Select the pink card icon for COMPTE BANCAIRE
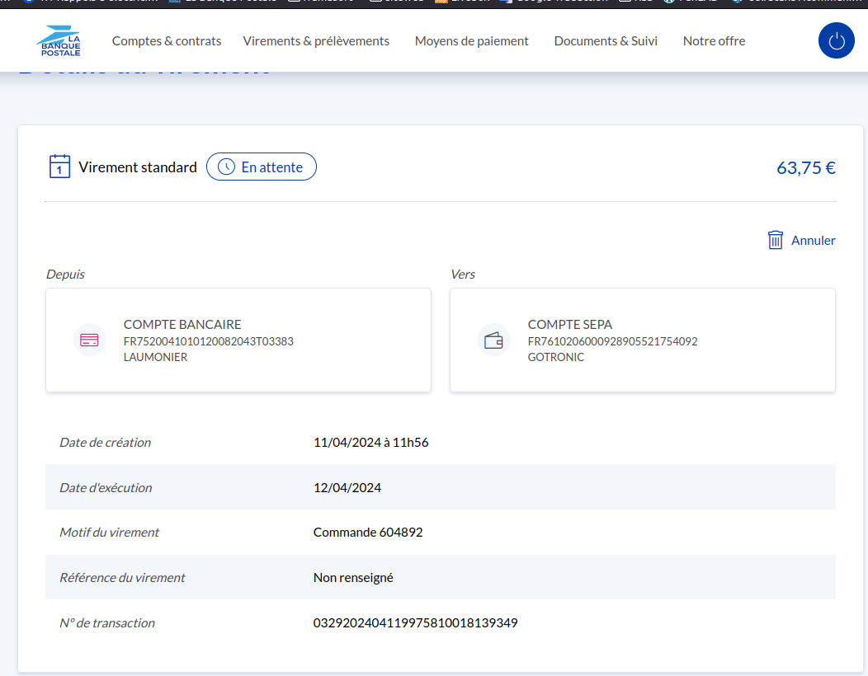868x676 pixels. click(x=89, y=340)
